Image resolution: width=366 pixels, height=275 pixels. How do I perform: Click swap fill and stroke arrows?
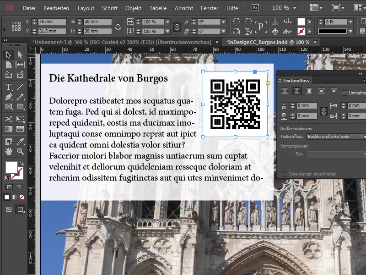[x=21, y=163]
